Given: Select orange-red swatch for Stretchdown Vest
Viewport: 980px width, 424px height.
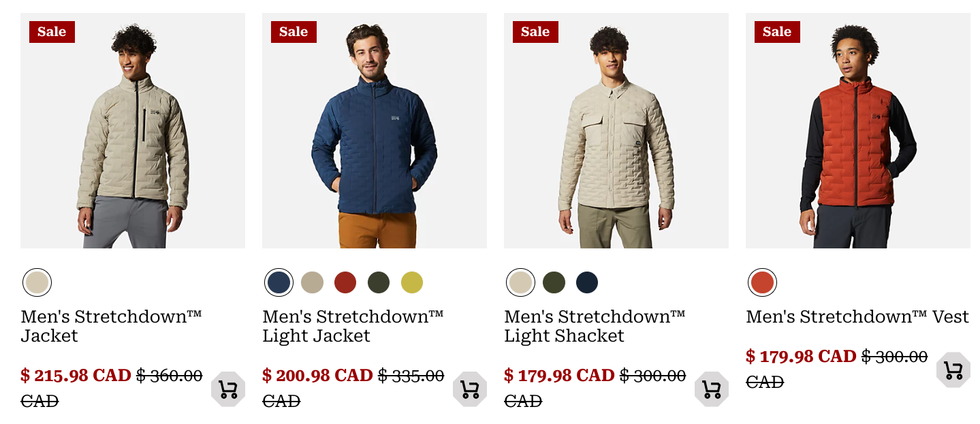Looking at the screenshot, I should 762,282.
